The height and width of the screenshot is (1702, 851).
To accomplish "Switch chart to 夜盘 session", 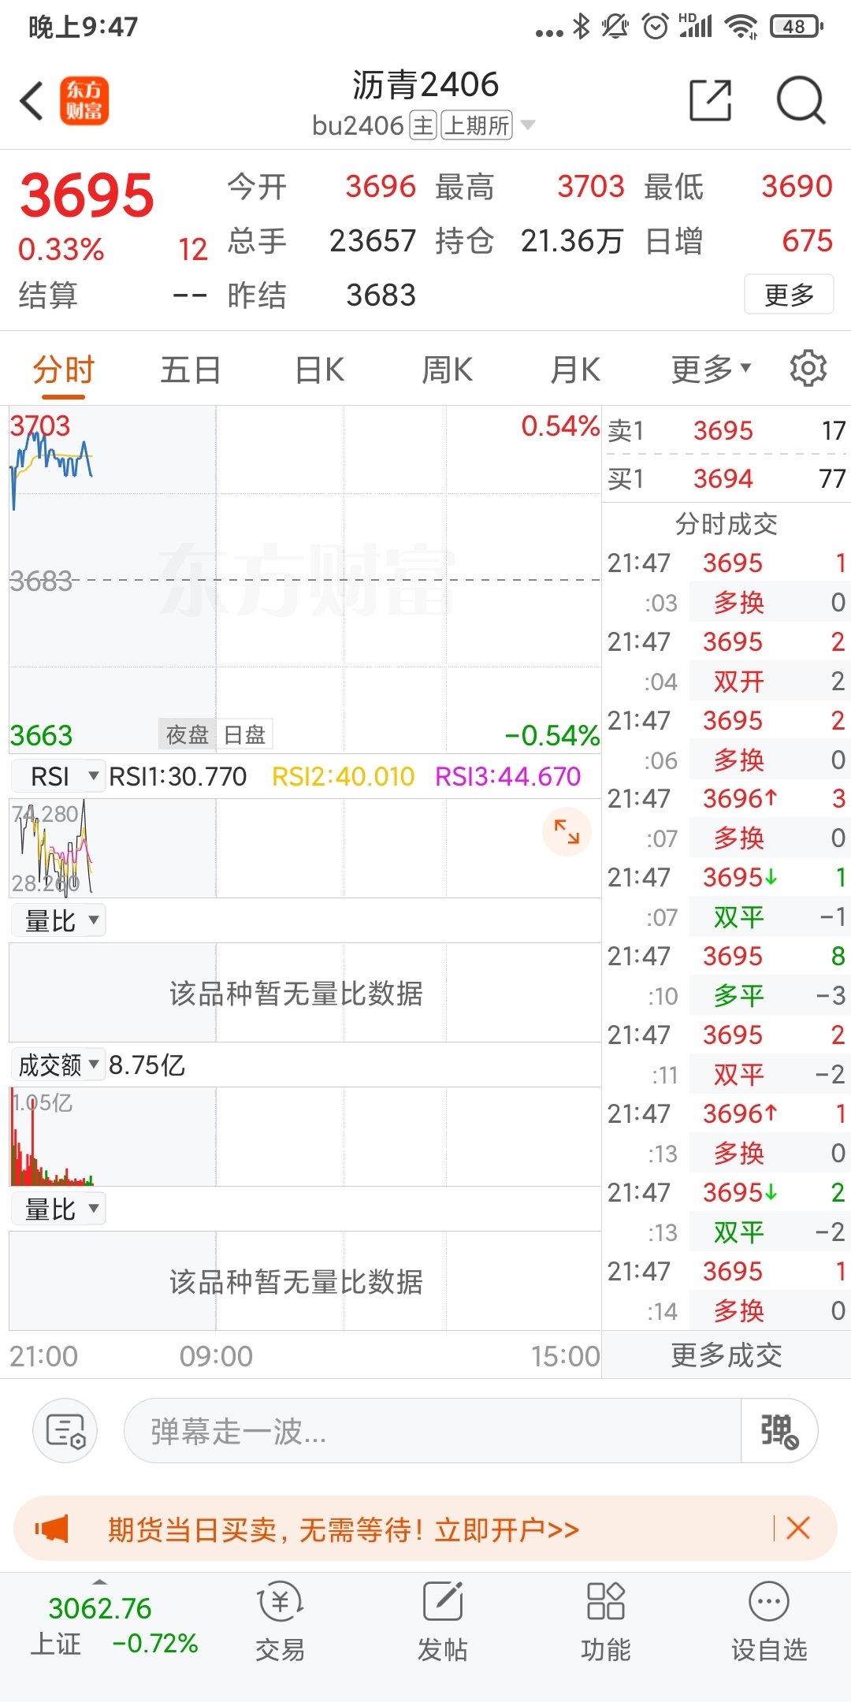I will pos(187,734).
